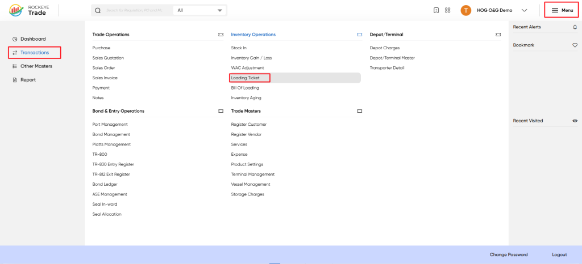This screenshot has height=264, width=582.
Task: Open TR-812 Exit Register
Action: [111, 174]
